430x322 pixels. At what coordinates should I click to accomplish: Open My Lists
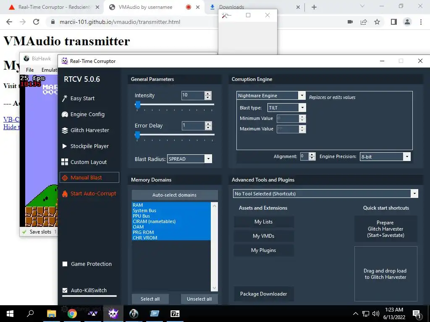(x=264, y=222)
